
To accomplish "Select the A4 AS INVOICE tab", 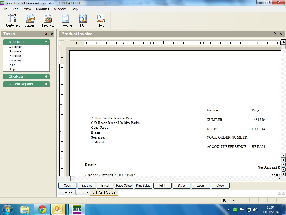I will [104, 193].
